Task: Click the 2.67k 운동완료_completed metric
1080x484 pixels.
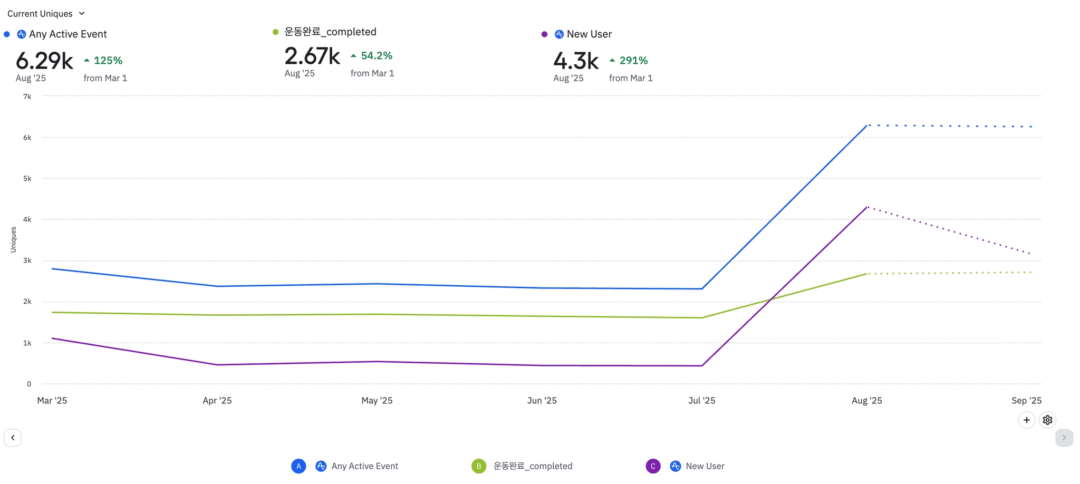Action: pyautogui.click(x=312, y=56)
